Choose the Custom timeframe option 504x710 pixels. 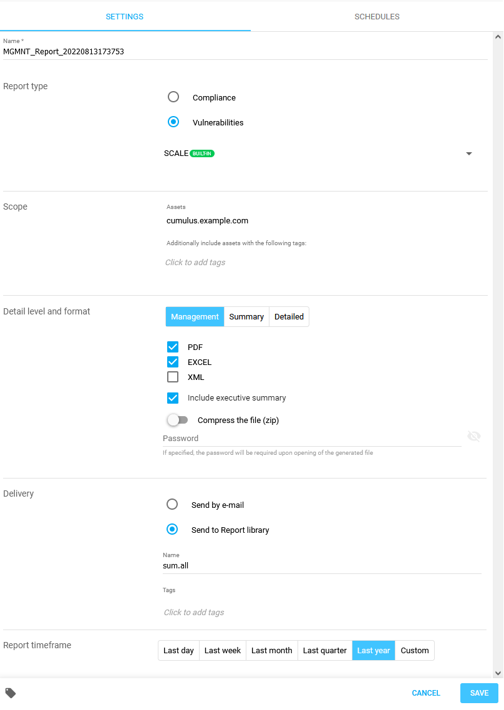click(x=414, y=650)
